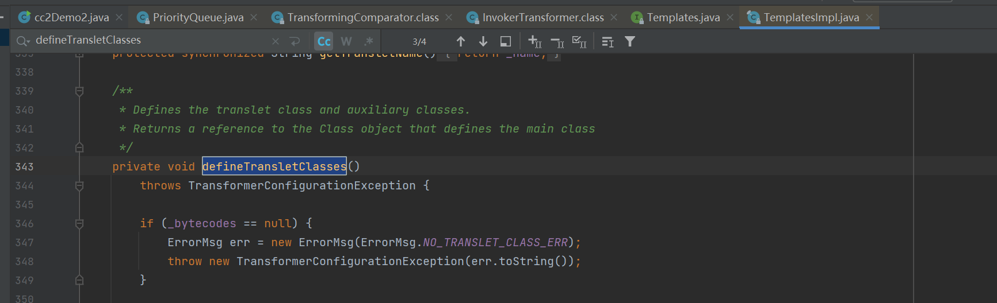Click highlighted defineTransletClasses method name
This screenshot has height=303, width=997.
click(274, 166)
